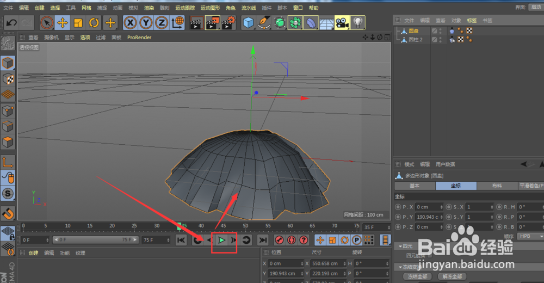
Task: Switch to Texture mode in left palette
Action: coord(8,79)
